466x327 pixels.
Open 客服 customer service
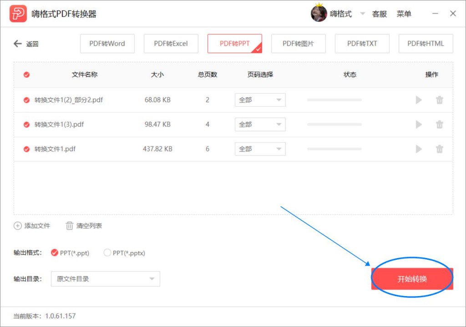pos(380,14)
